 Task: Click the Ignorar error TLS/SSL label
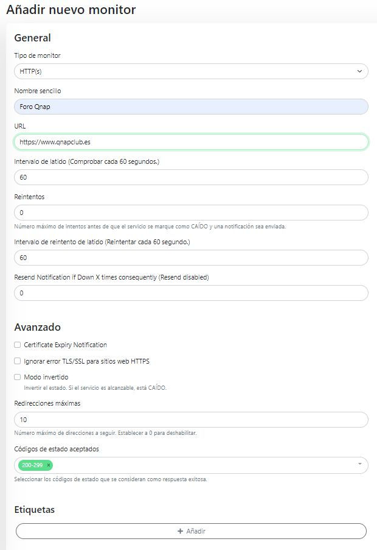(x=86, y=361)
